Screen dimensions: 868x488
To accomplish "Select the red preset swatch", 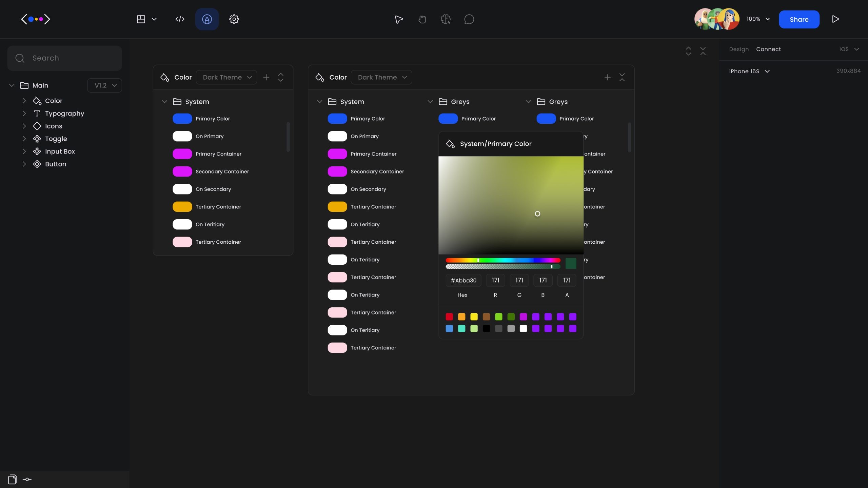I will click(x=449, y=317).
